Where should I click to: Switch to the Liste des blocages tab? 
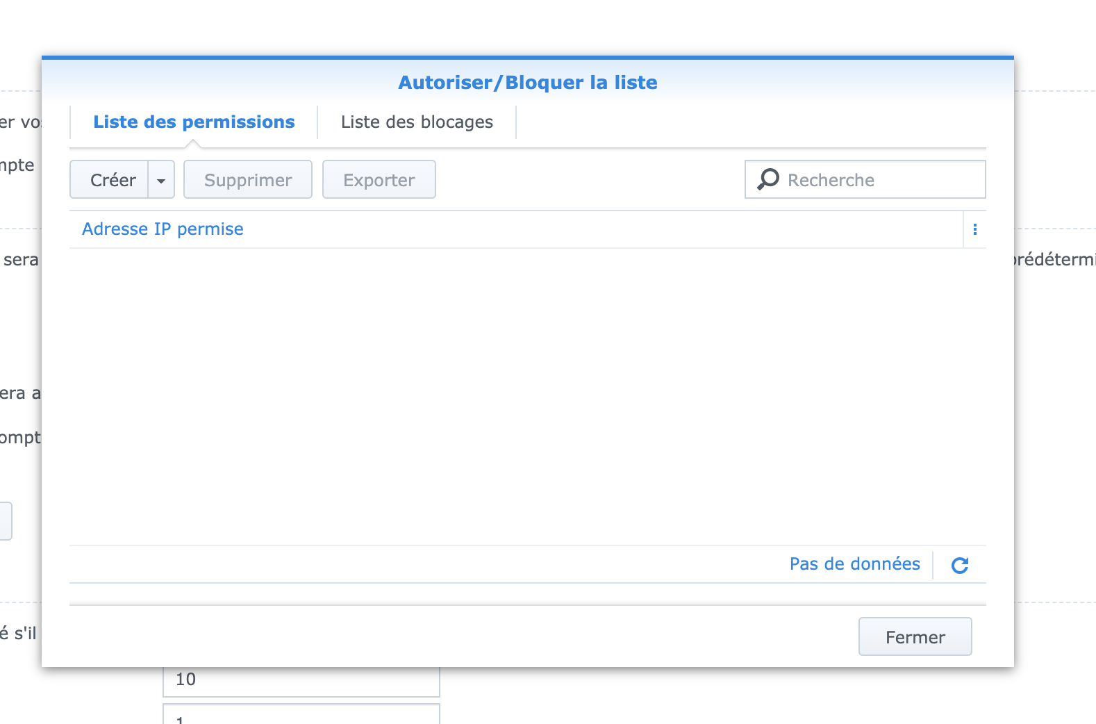417,122
